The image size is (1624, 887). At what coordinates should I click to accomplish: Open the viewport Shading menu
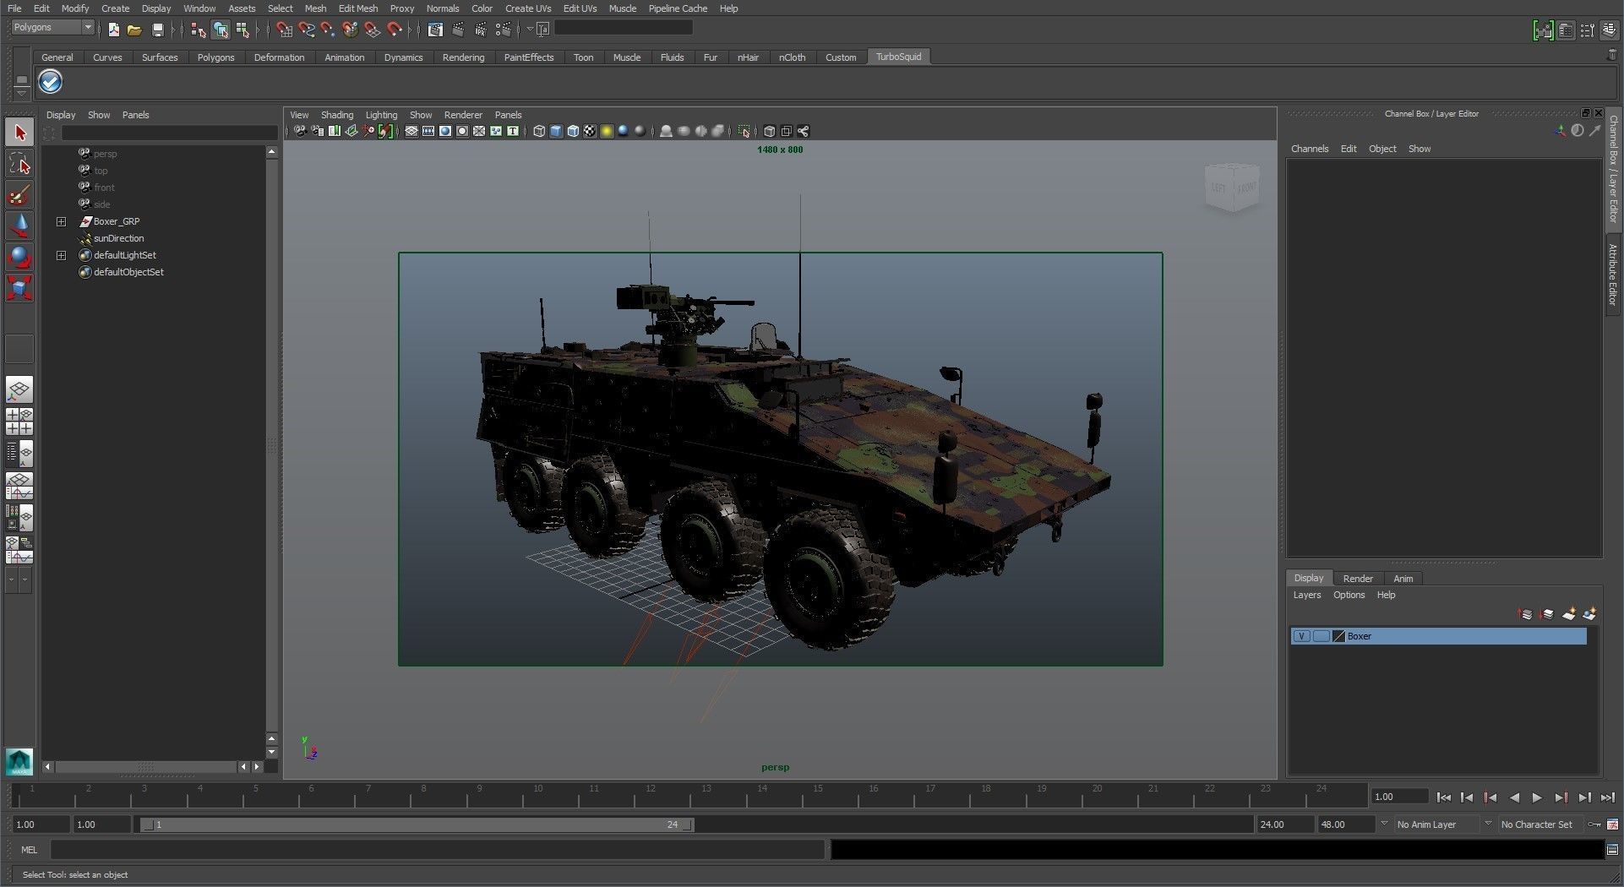(337, 115)
